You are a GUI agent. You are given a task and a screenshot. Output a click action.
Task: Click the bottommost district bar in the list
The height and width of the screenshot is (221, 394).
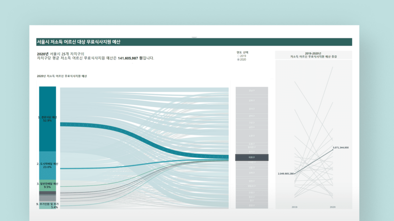point(252,205)
